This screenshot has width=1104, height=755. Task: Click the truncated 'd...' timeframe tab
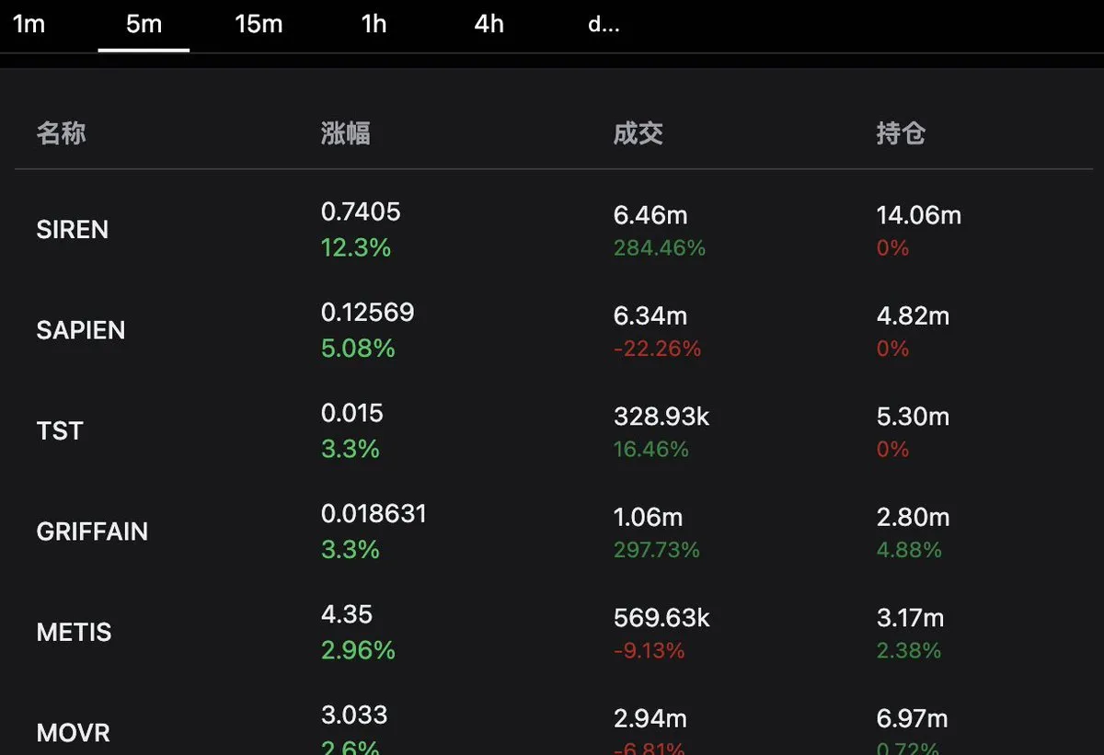(604, 24)
